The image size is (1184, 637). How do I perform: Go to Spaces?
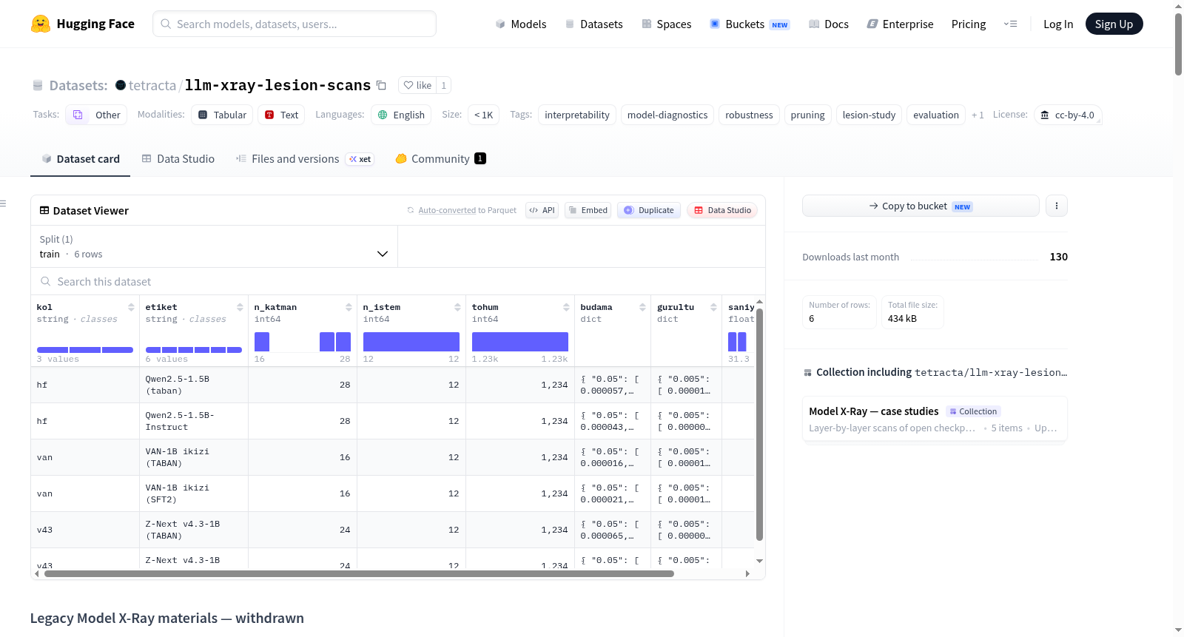tap(666, 24)
